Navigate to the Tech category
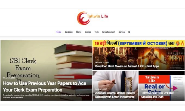This screenshot has height=111, width=185. tap(97, 32)
